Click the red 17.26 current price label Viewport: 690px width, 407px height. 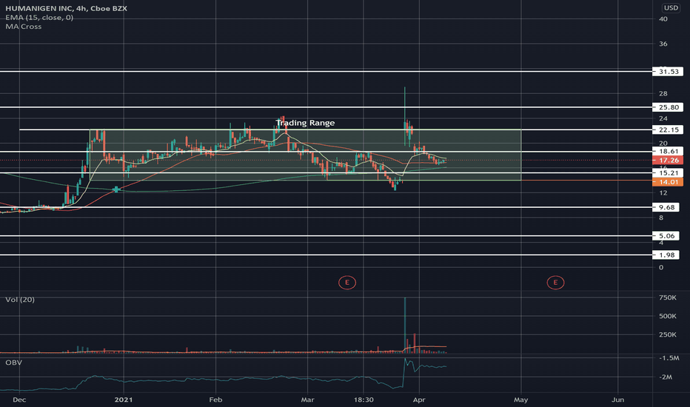pos(668,160)
